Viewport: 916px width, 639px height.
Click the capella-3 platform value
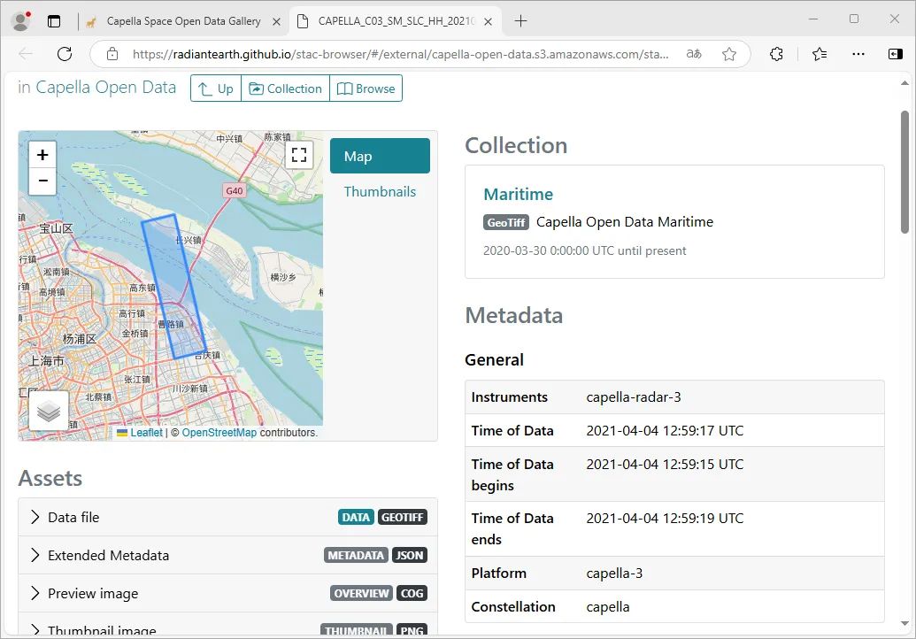pos(614,574)
